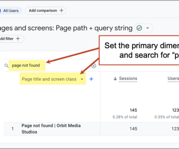The width and height of the screenshot is (179, 149).
Task: Click the plus icon in Add filter
Action: point(18,39)
